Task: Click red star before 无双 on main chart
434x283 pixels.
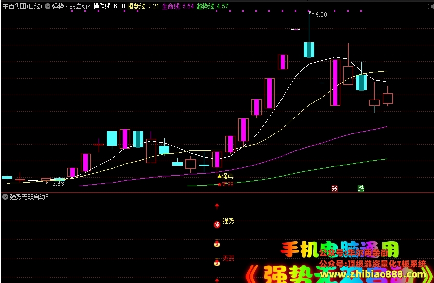Action: [220, 184]
